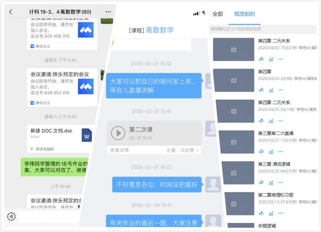
Task: View statistics for 第四章 2分9秒 video
Action: [271, 90]
